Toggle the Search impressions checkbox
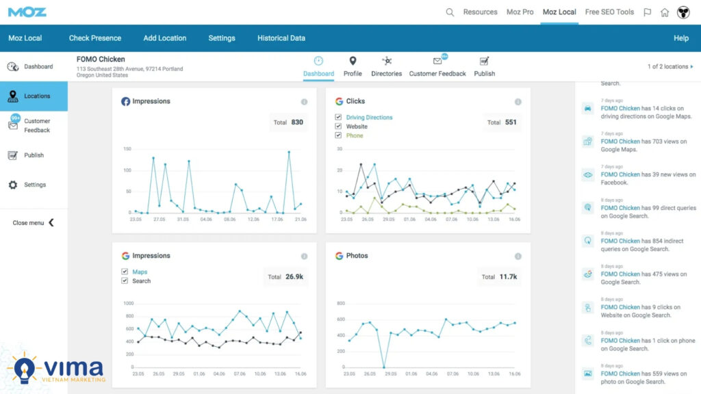701x394 pixels. (125, 281)
